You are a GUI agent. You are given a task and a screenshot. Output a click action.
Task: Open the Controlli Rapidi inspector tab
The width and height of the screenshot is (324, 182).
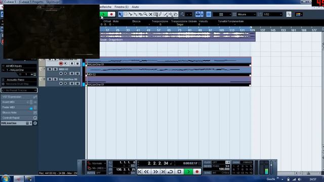pyautogui.click(x=19, y=118)
